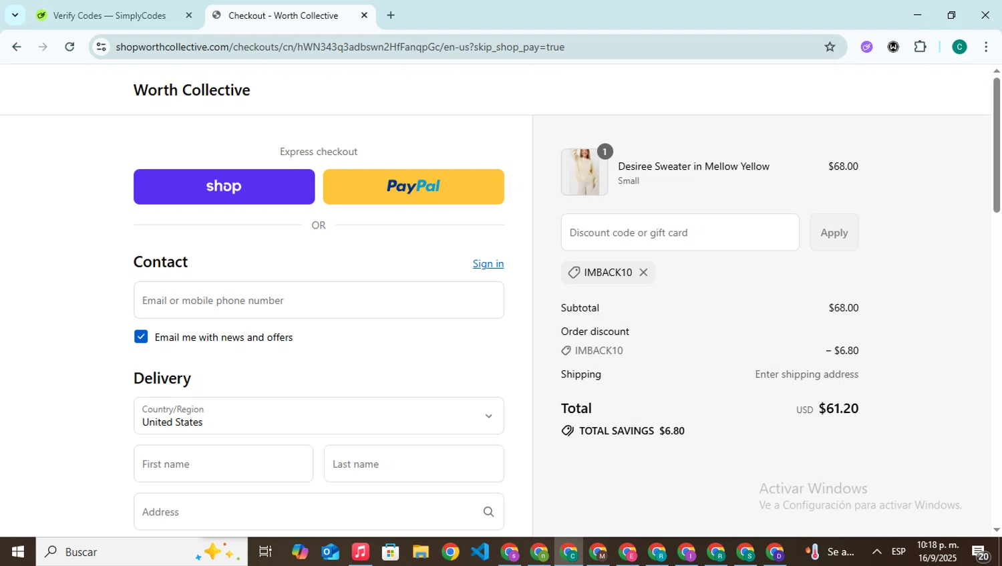Screen dimensions: 1002x566
Task: Click into the Address field
Action: click(319, 512)
